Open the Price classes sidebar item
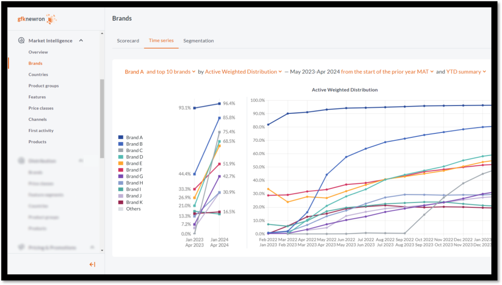Image resolution: width=502 pixels, height=285 pixels. point(41,108)
